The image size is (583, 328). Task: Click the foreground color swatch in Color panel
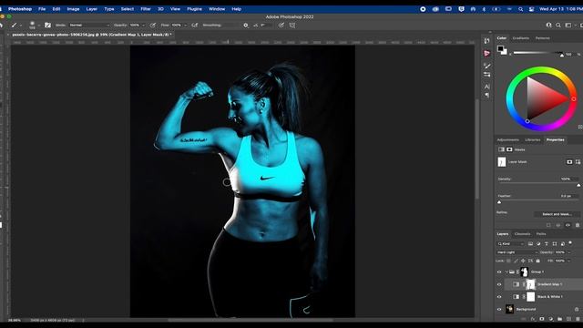tap(500, 48)
